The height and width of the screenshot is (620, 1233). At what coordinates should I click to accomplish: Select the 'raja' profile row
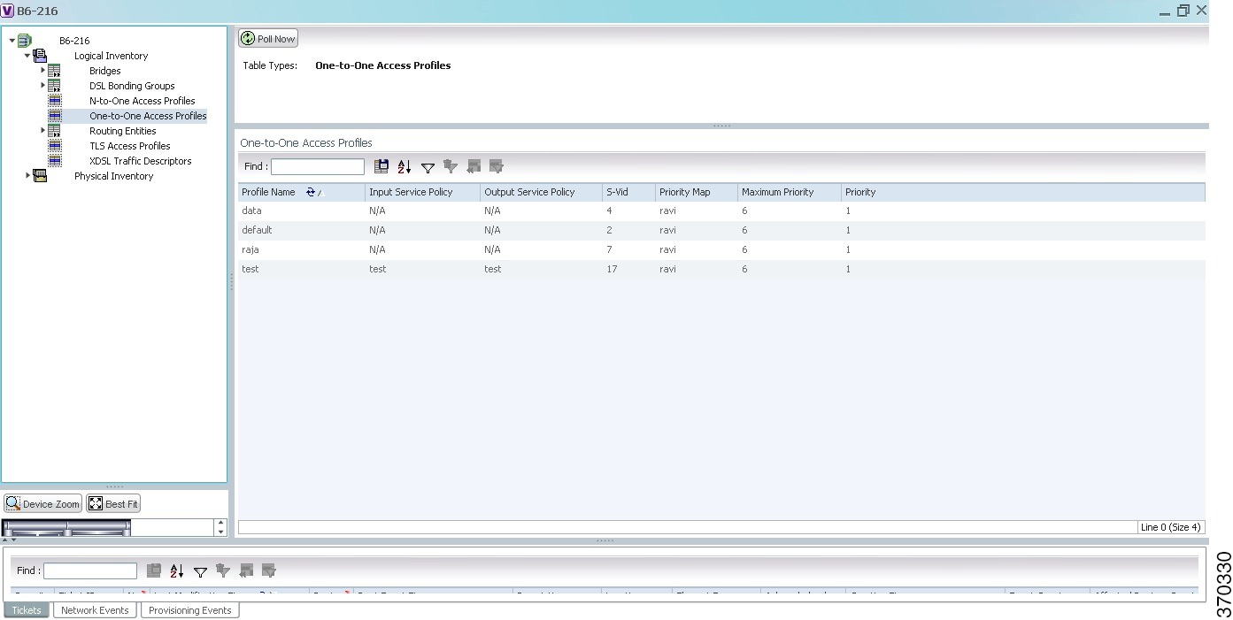point(721,250)
